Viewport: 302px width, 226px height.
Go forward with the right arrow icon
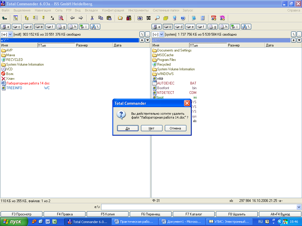(x=81, y=18)
